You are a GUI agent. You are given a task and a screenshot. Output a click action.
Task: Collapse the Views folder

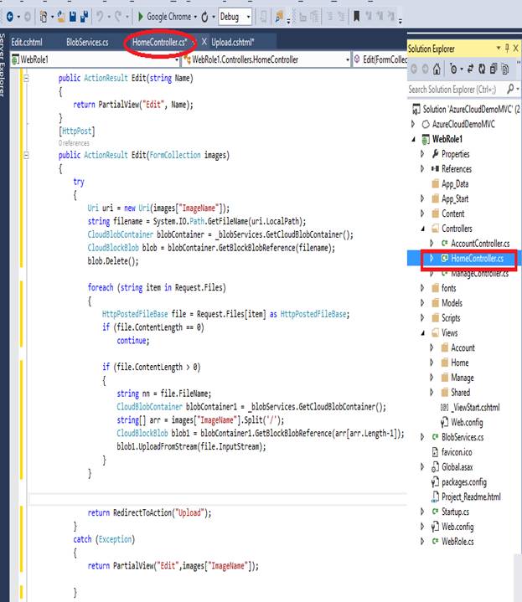coord(422,333)
